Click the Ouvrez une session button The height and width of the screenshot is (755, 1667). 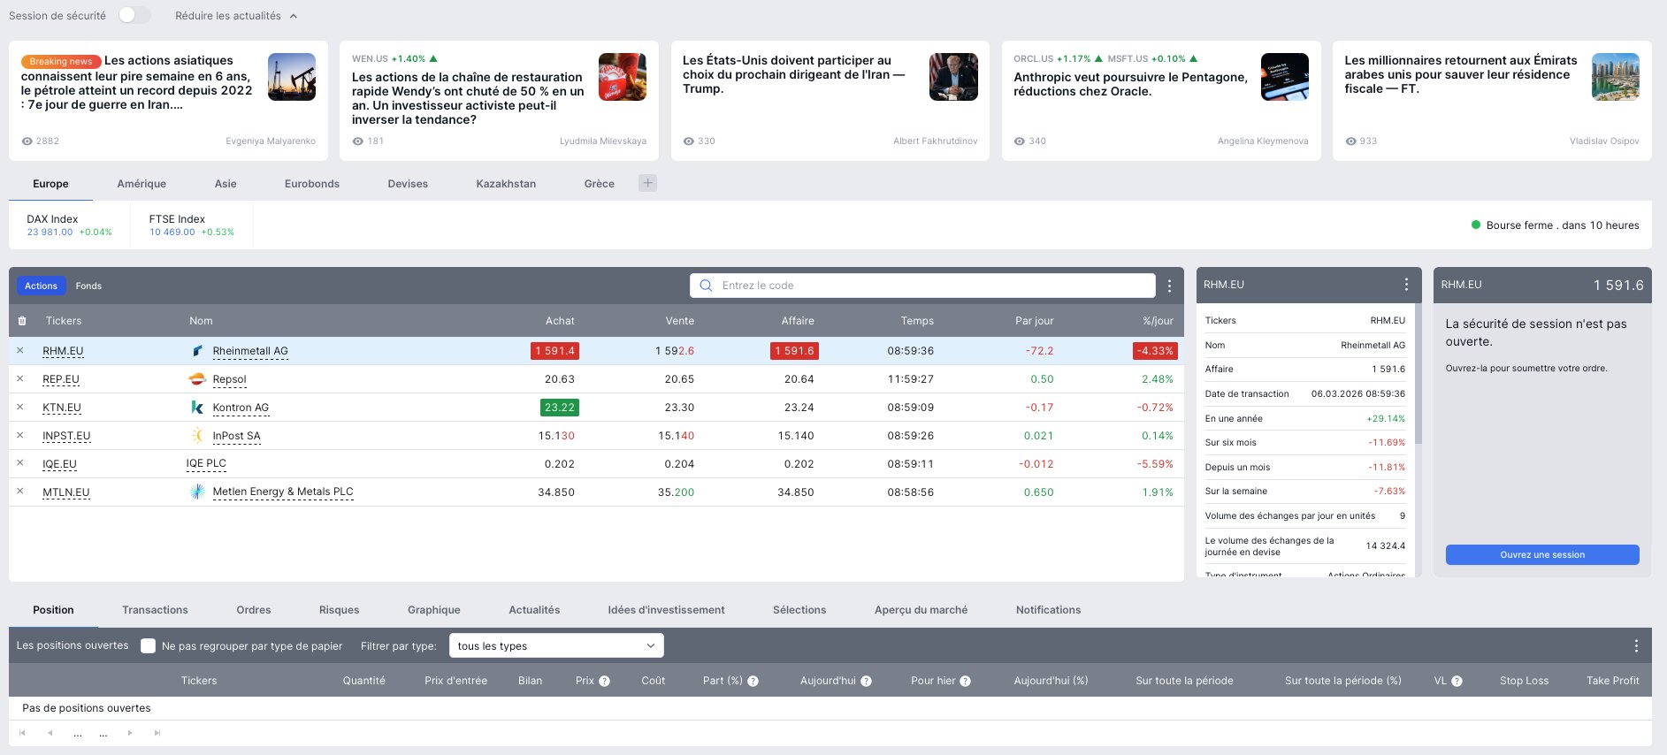coord(1542,554)
